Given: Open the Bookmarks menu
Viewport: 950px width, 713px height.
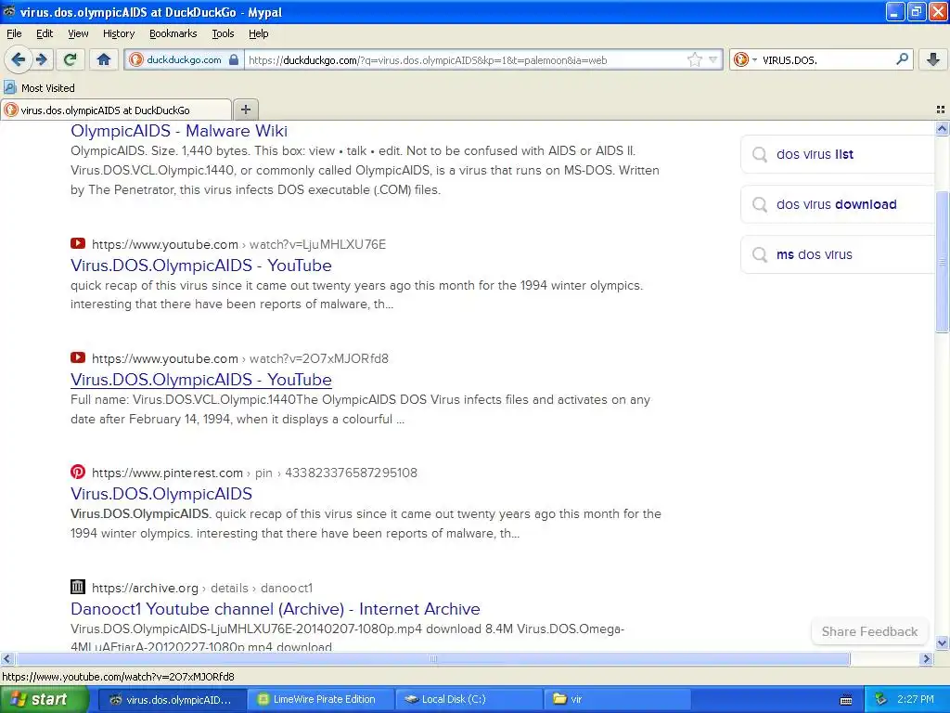Looking at the screenshot, I should (x=173, y=33).
